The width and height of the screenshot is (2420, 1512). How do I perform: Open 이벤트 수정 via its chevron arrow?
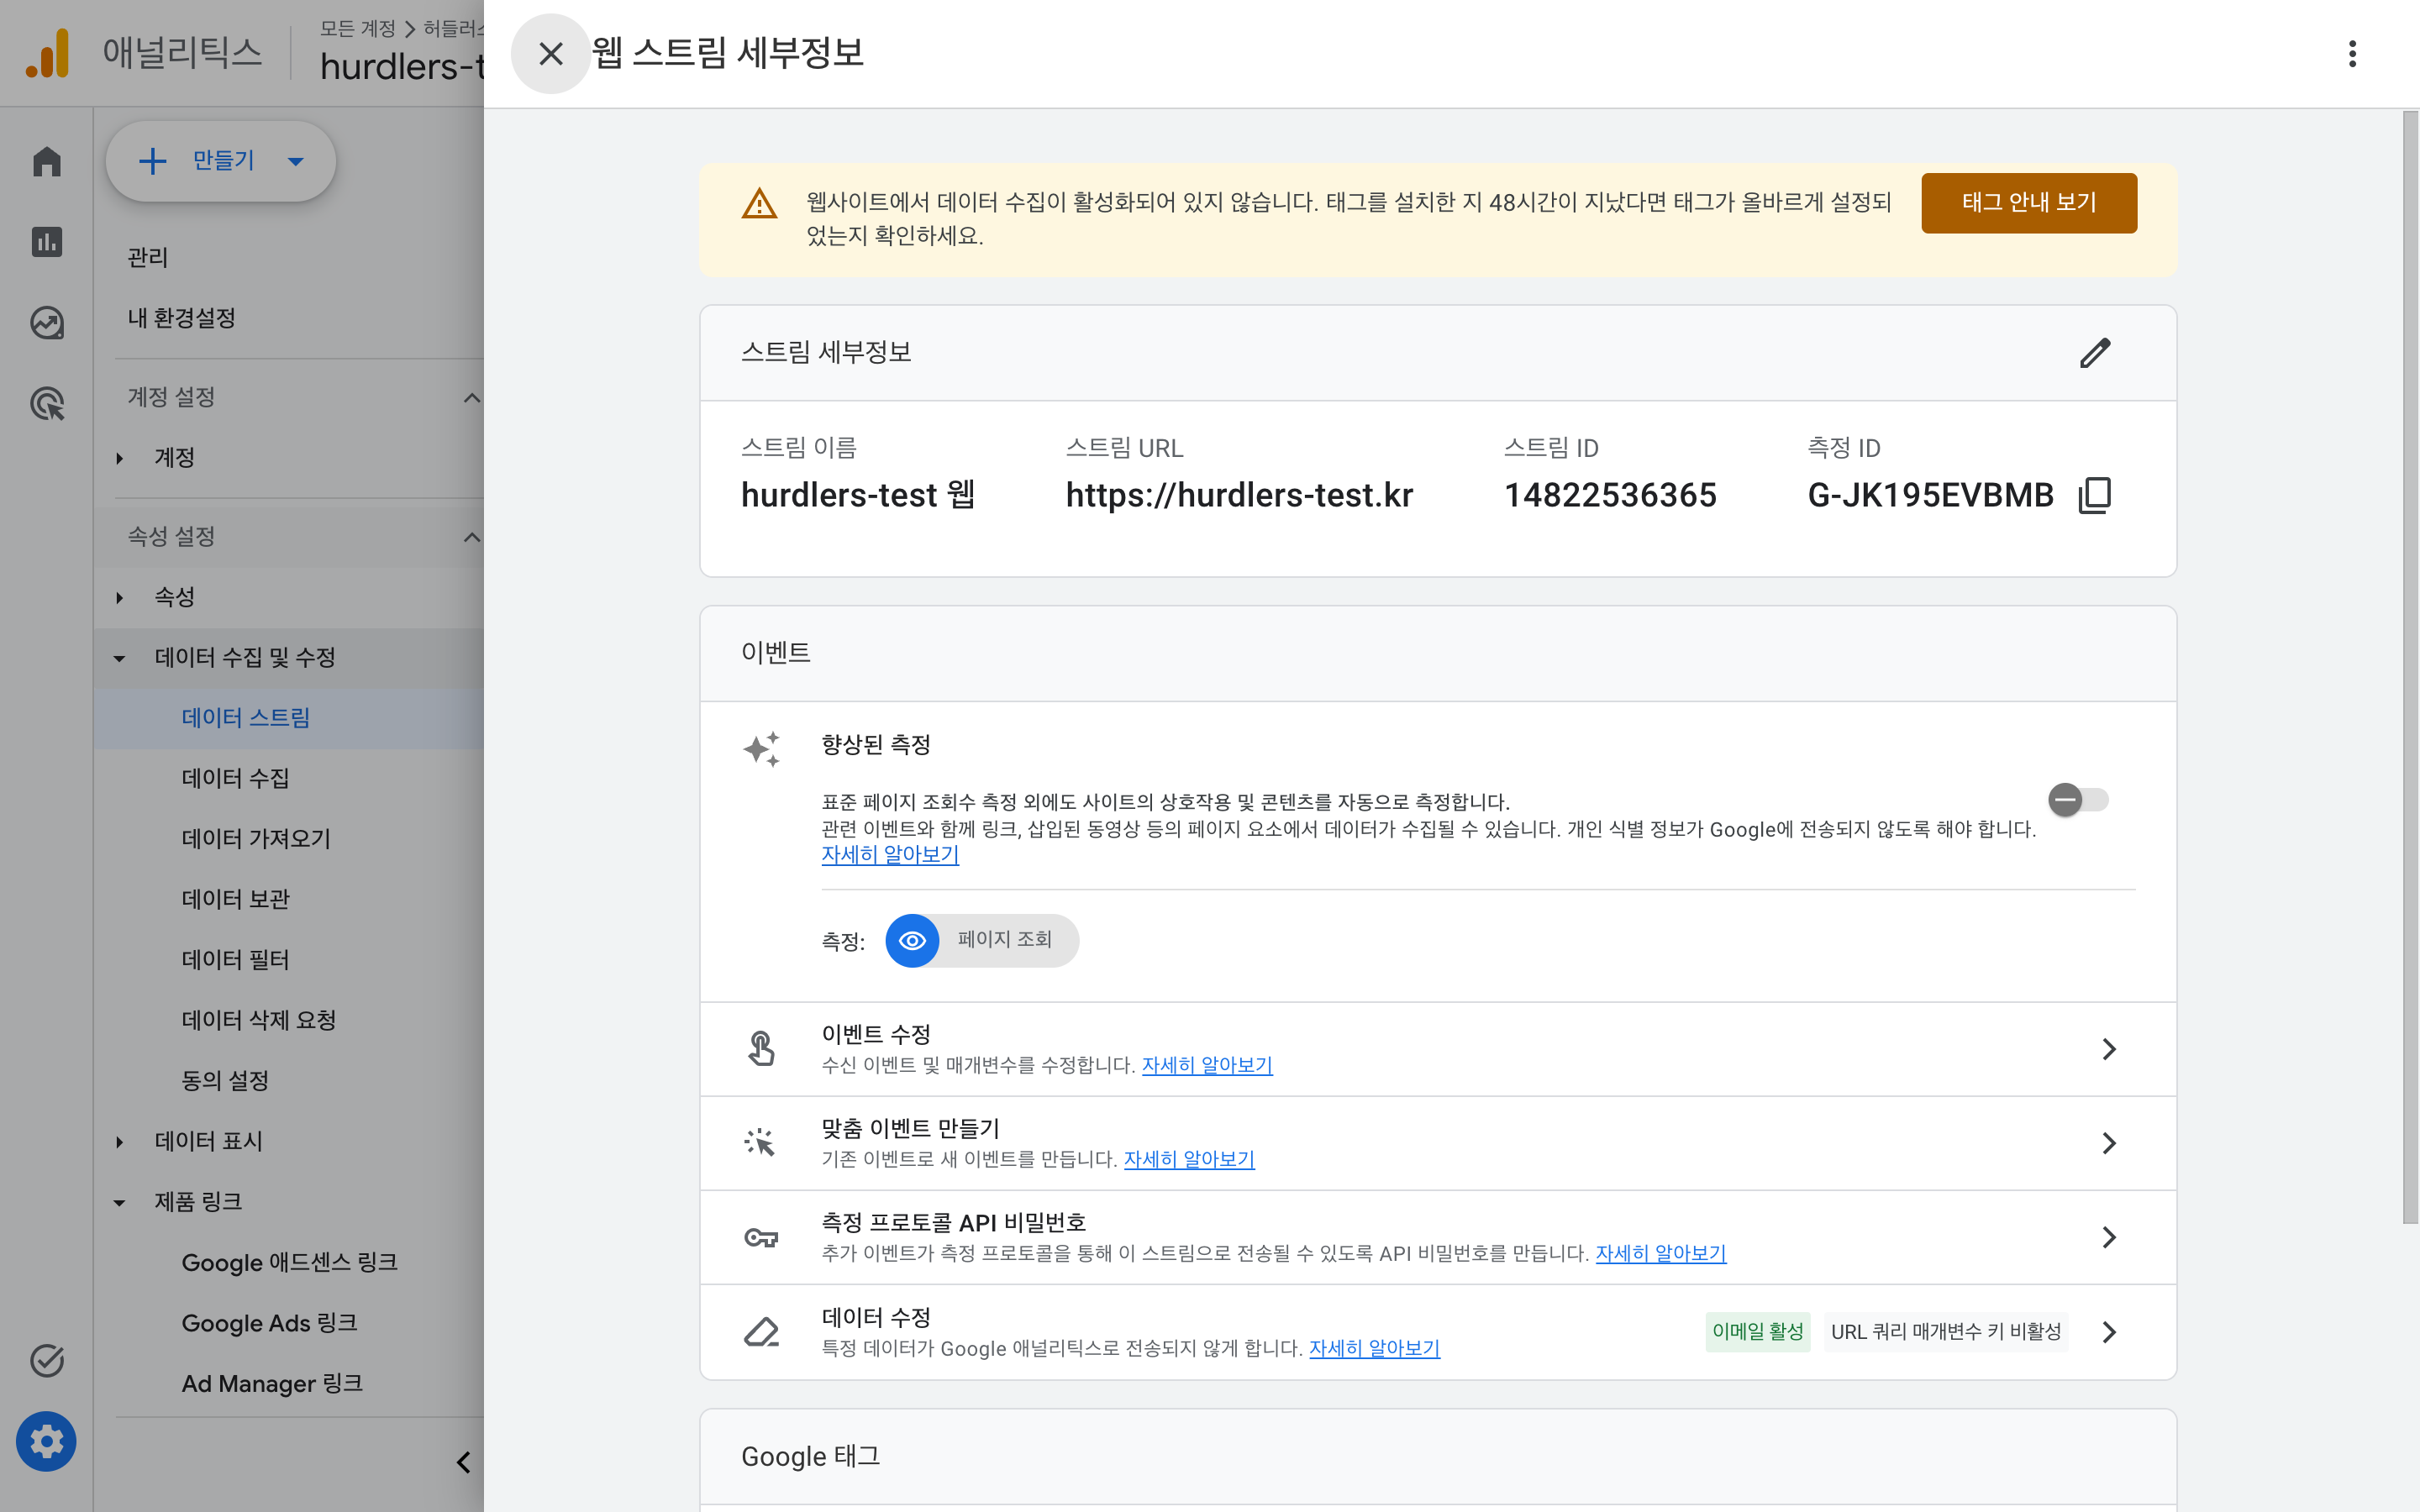[x=2108, y=1049]
